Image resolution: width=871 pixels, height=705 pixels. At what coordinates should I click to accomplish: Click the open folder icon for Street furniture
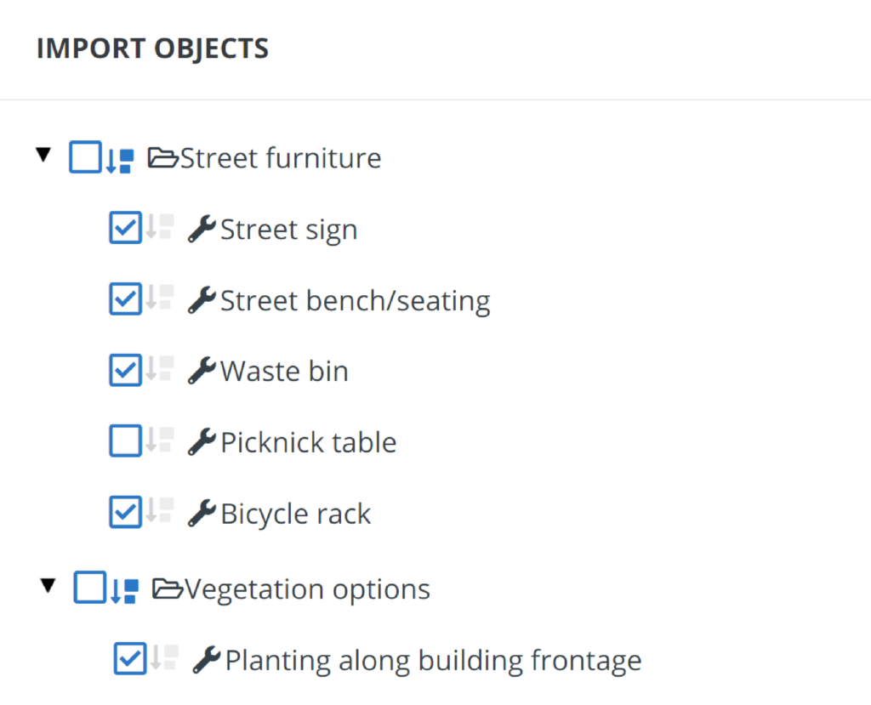click(162, 158)
